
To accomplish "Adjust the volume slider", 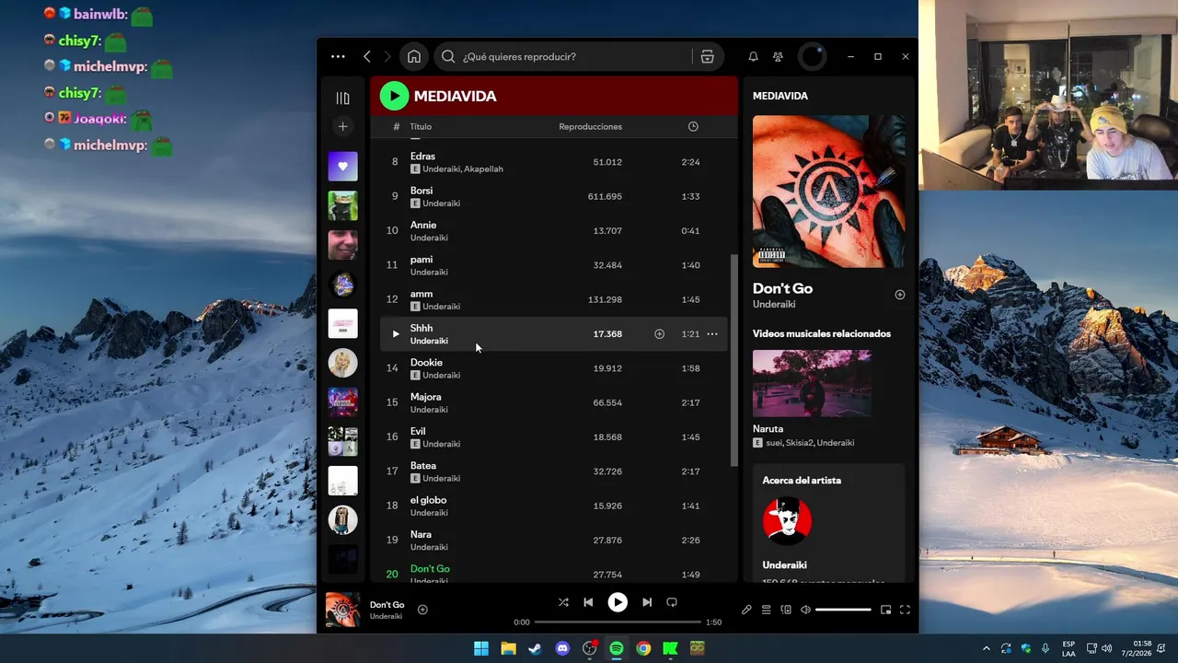I will coord(843,610).
